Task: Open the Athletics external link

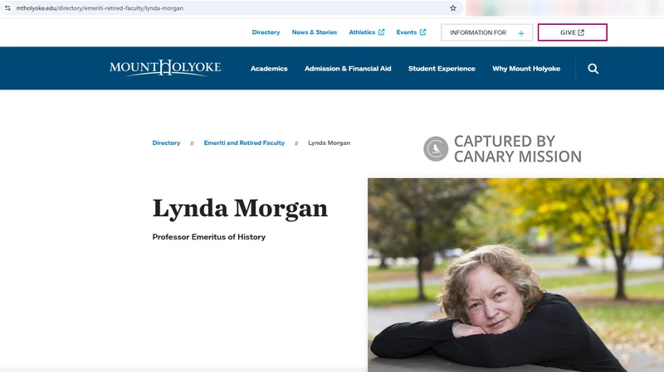Action: 367,32
